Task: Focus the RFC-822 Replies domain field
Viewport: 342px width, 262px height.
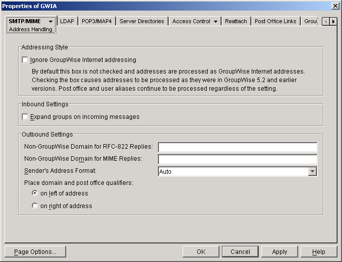Action: tap(238, 147)
